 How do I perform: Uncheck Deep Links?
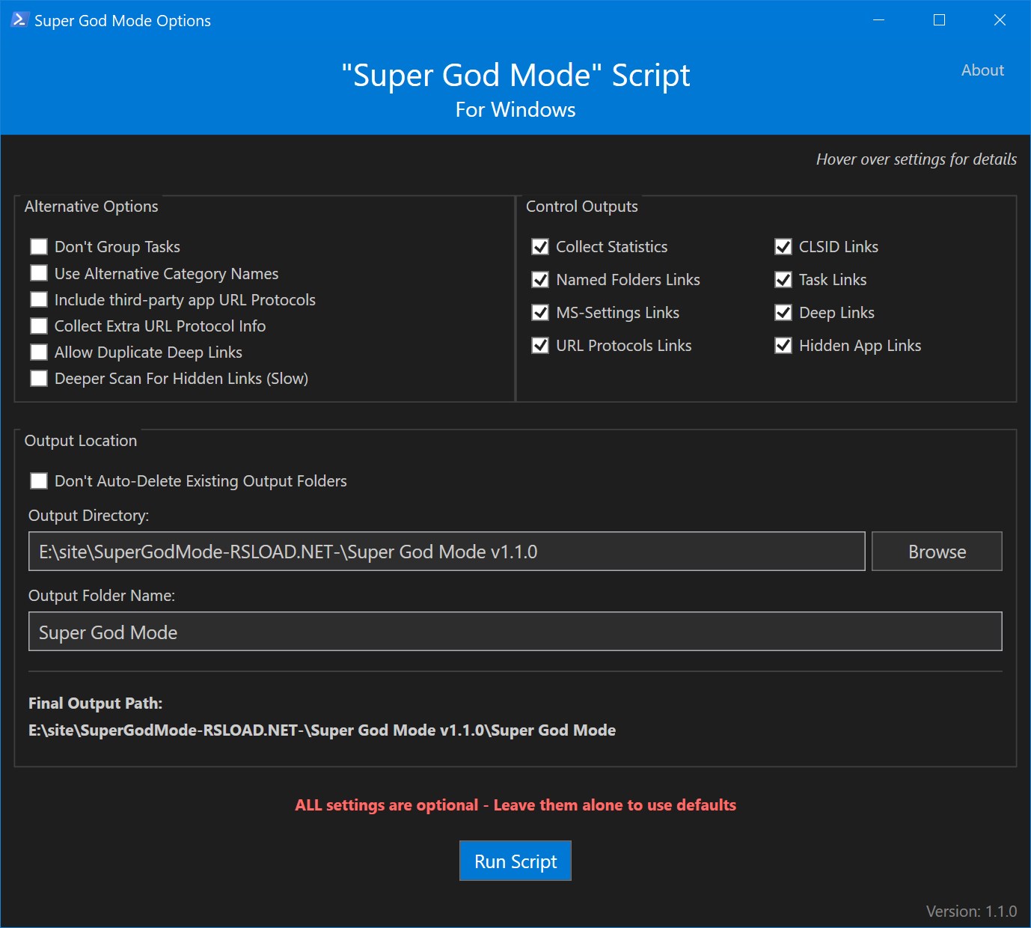pos(783,313)
